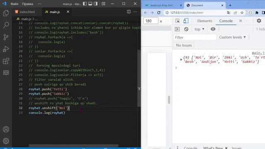Screen dimensions: 265x149
Task: Show the console sidebar
Action: (x=177, y=29)
